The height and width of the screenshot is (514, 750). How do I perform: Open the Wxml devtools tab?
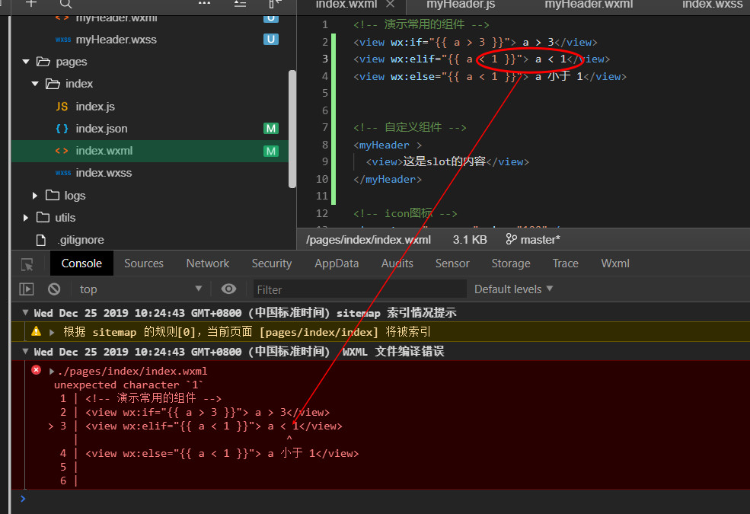615,263
